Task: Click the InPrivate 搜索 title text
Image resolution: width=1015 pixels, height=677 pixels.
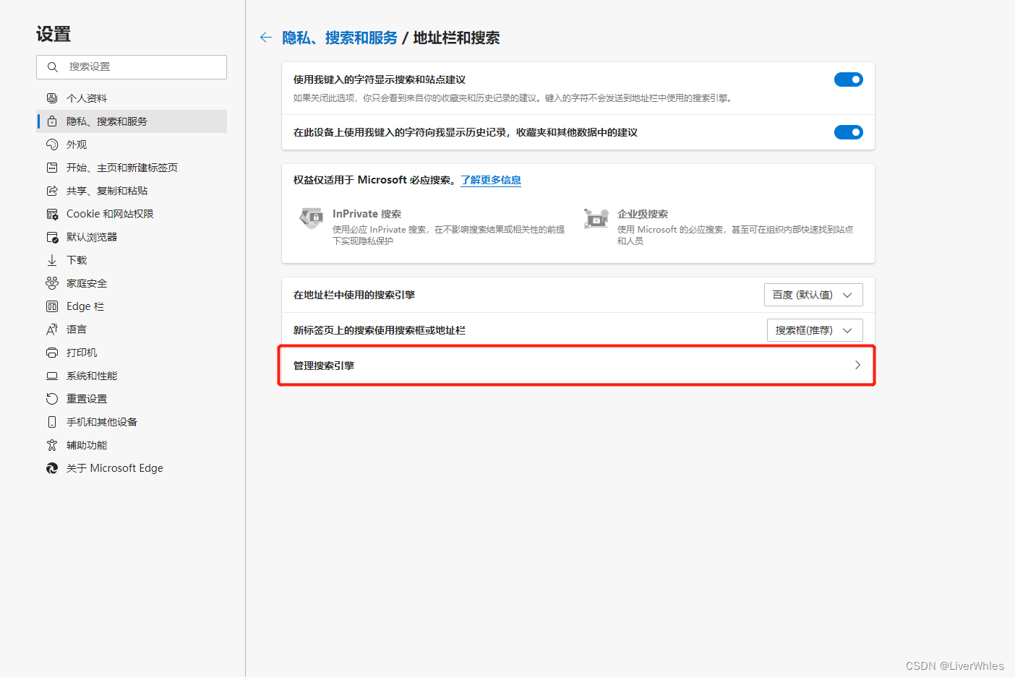Action: click(367, 214)
